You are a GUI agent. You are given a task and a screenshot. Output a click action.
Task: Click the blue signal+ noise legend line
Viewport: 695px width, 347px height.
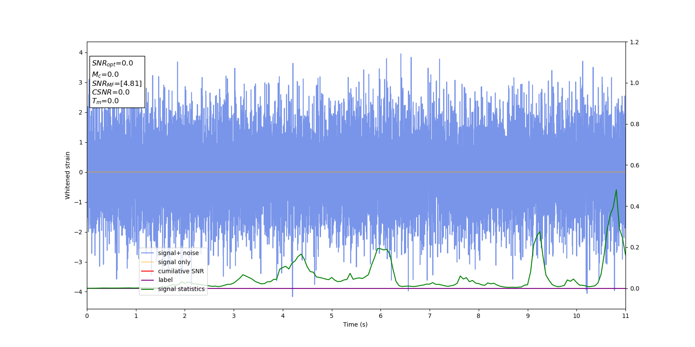(x=148, y=253)
